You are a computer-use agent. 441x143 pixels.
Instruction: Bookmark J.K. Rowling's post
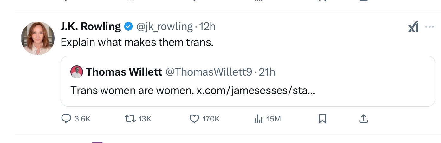pos(322,119)
